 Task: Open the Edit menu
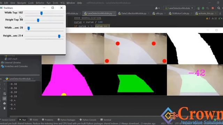(6, 3)
